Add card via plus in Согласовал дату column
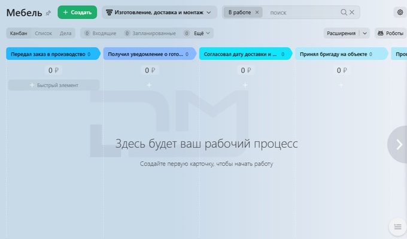 (245, 85)
